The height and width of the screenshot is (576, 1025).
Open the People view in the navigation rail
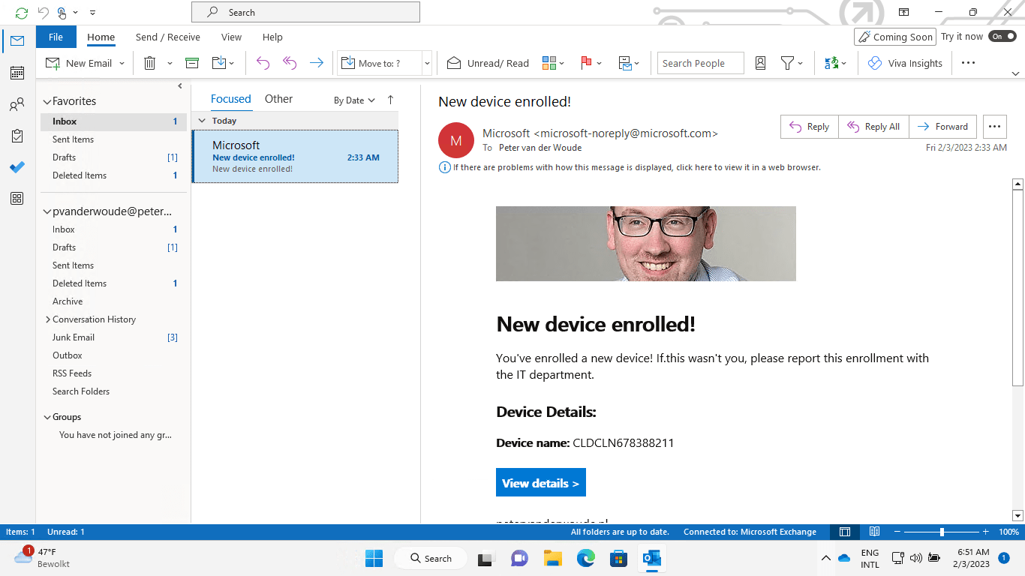pos(17,105)
